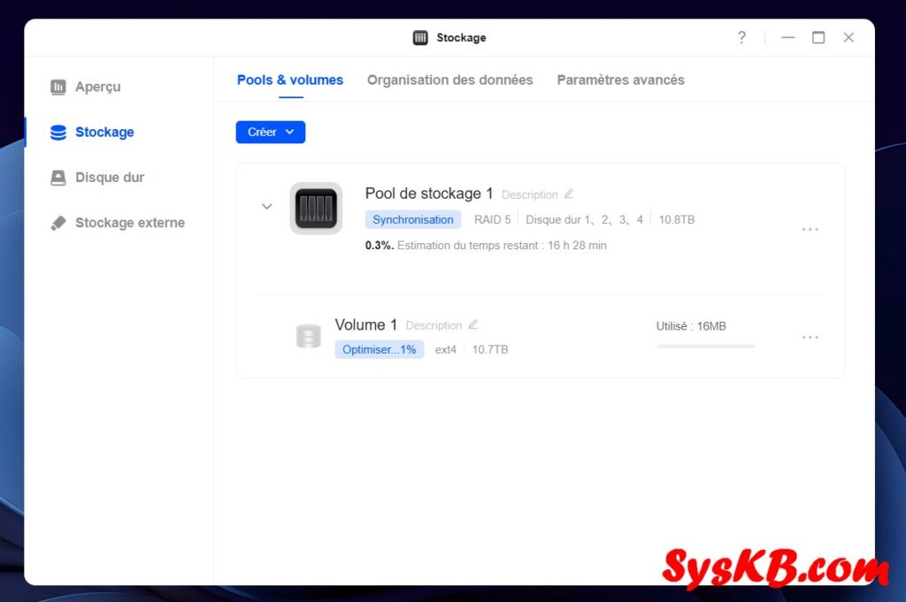This screenshot has width=906, height=602.
Task: Click the '10.8TB' pool capacity
Action: point(677,220)
